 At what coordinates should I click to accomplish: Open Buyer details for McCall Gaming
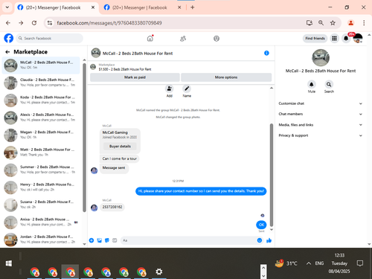coord(120,147)
